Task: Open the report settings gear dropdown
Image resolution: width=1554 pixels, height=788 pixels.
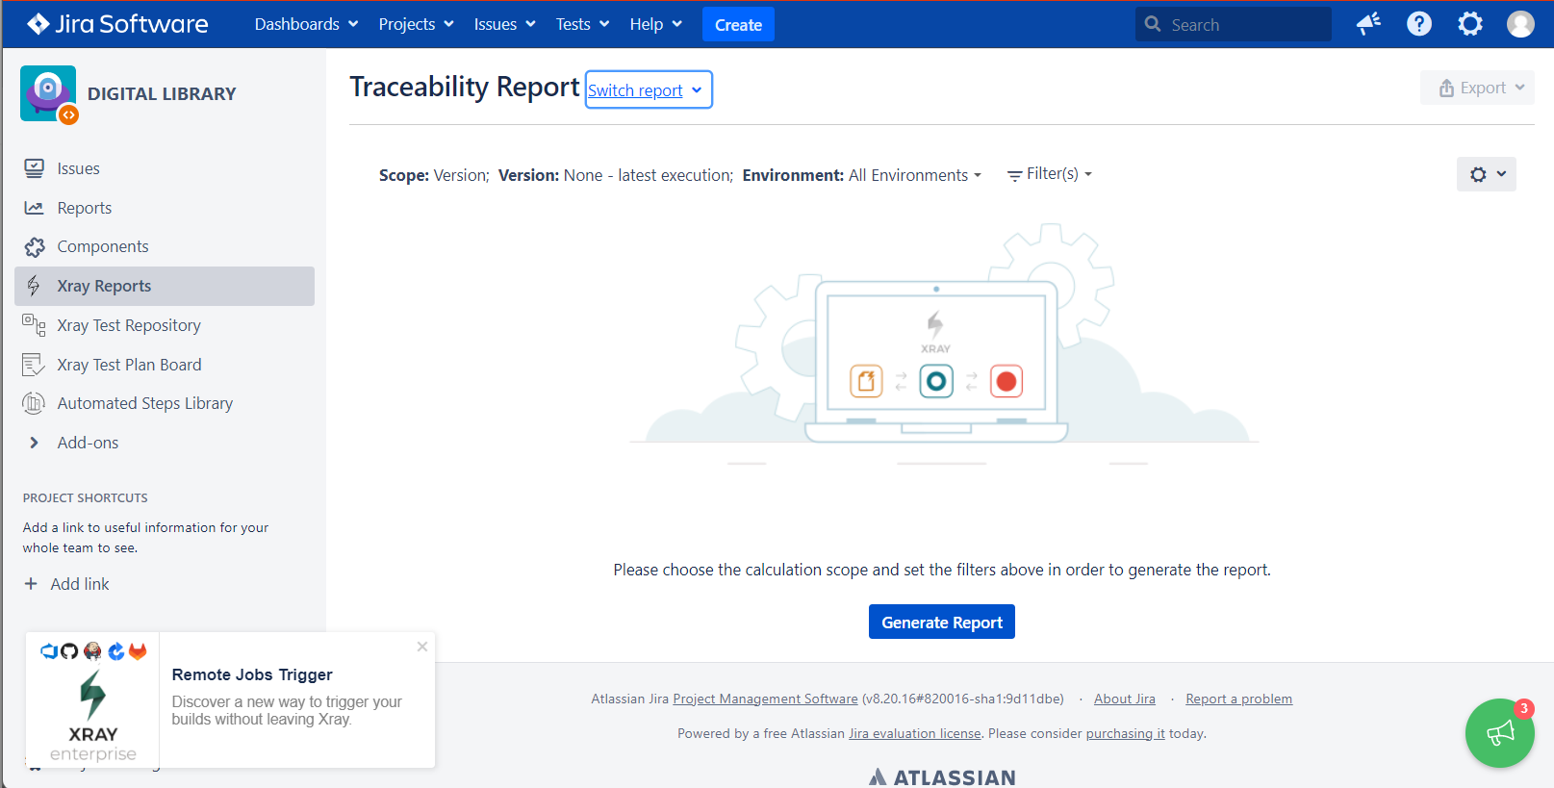Action: click(1487, 174)
